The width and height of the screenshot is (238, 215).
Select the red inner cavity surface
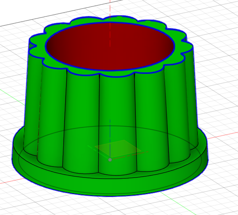[x=109, y=46]
